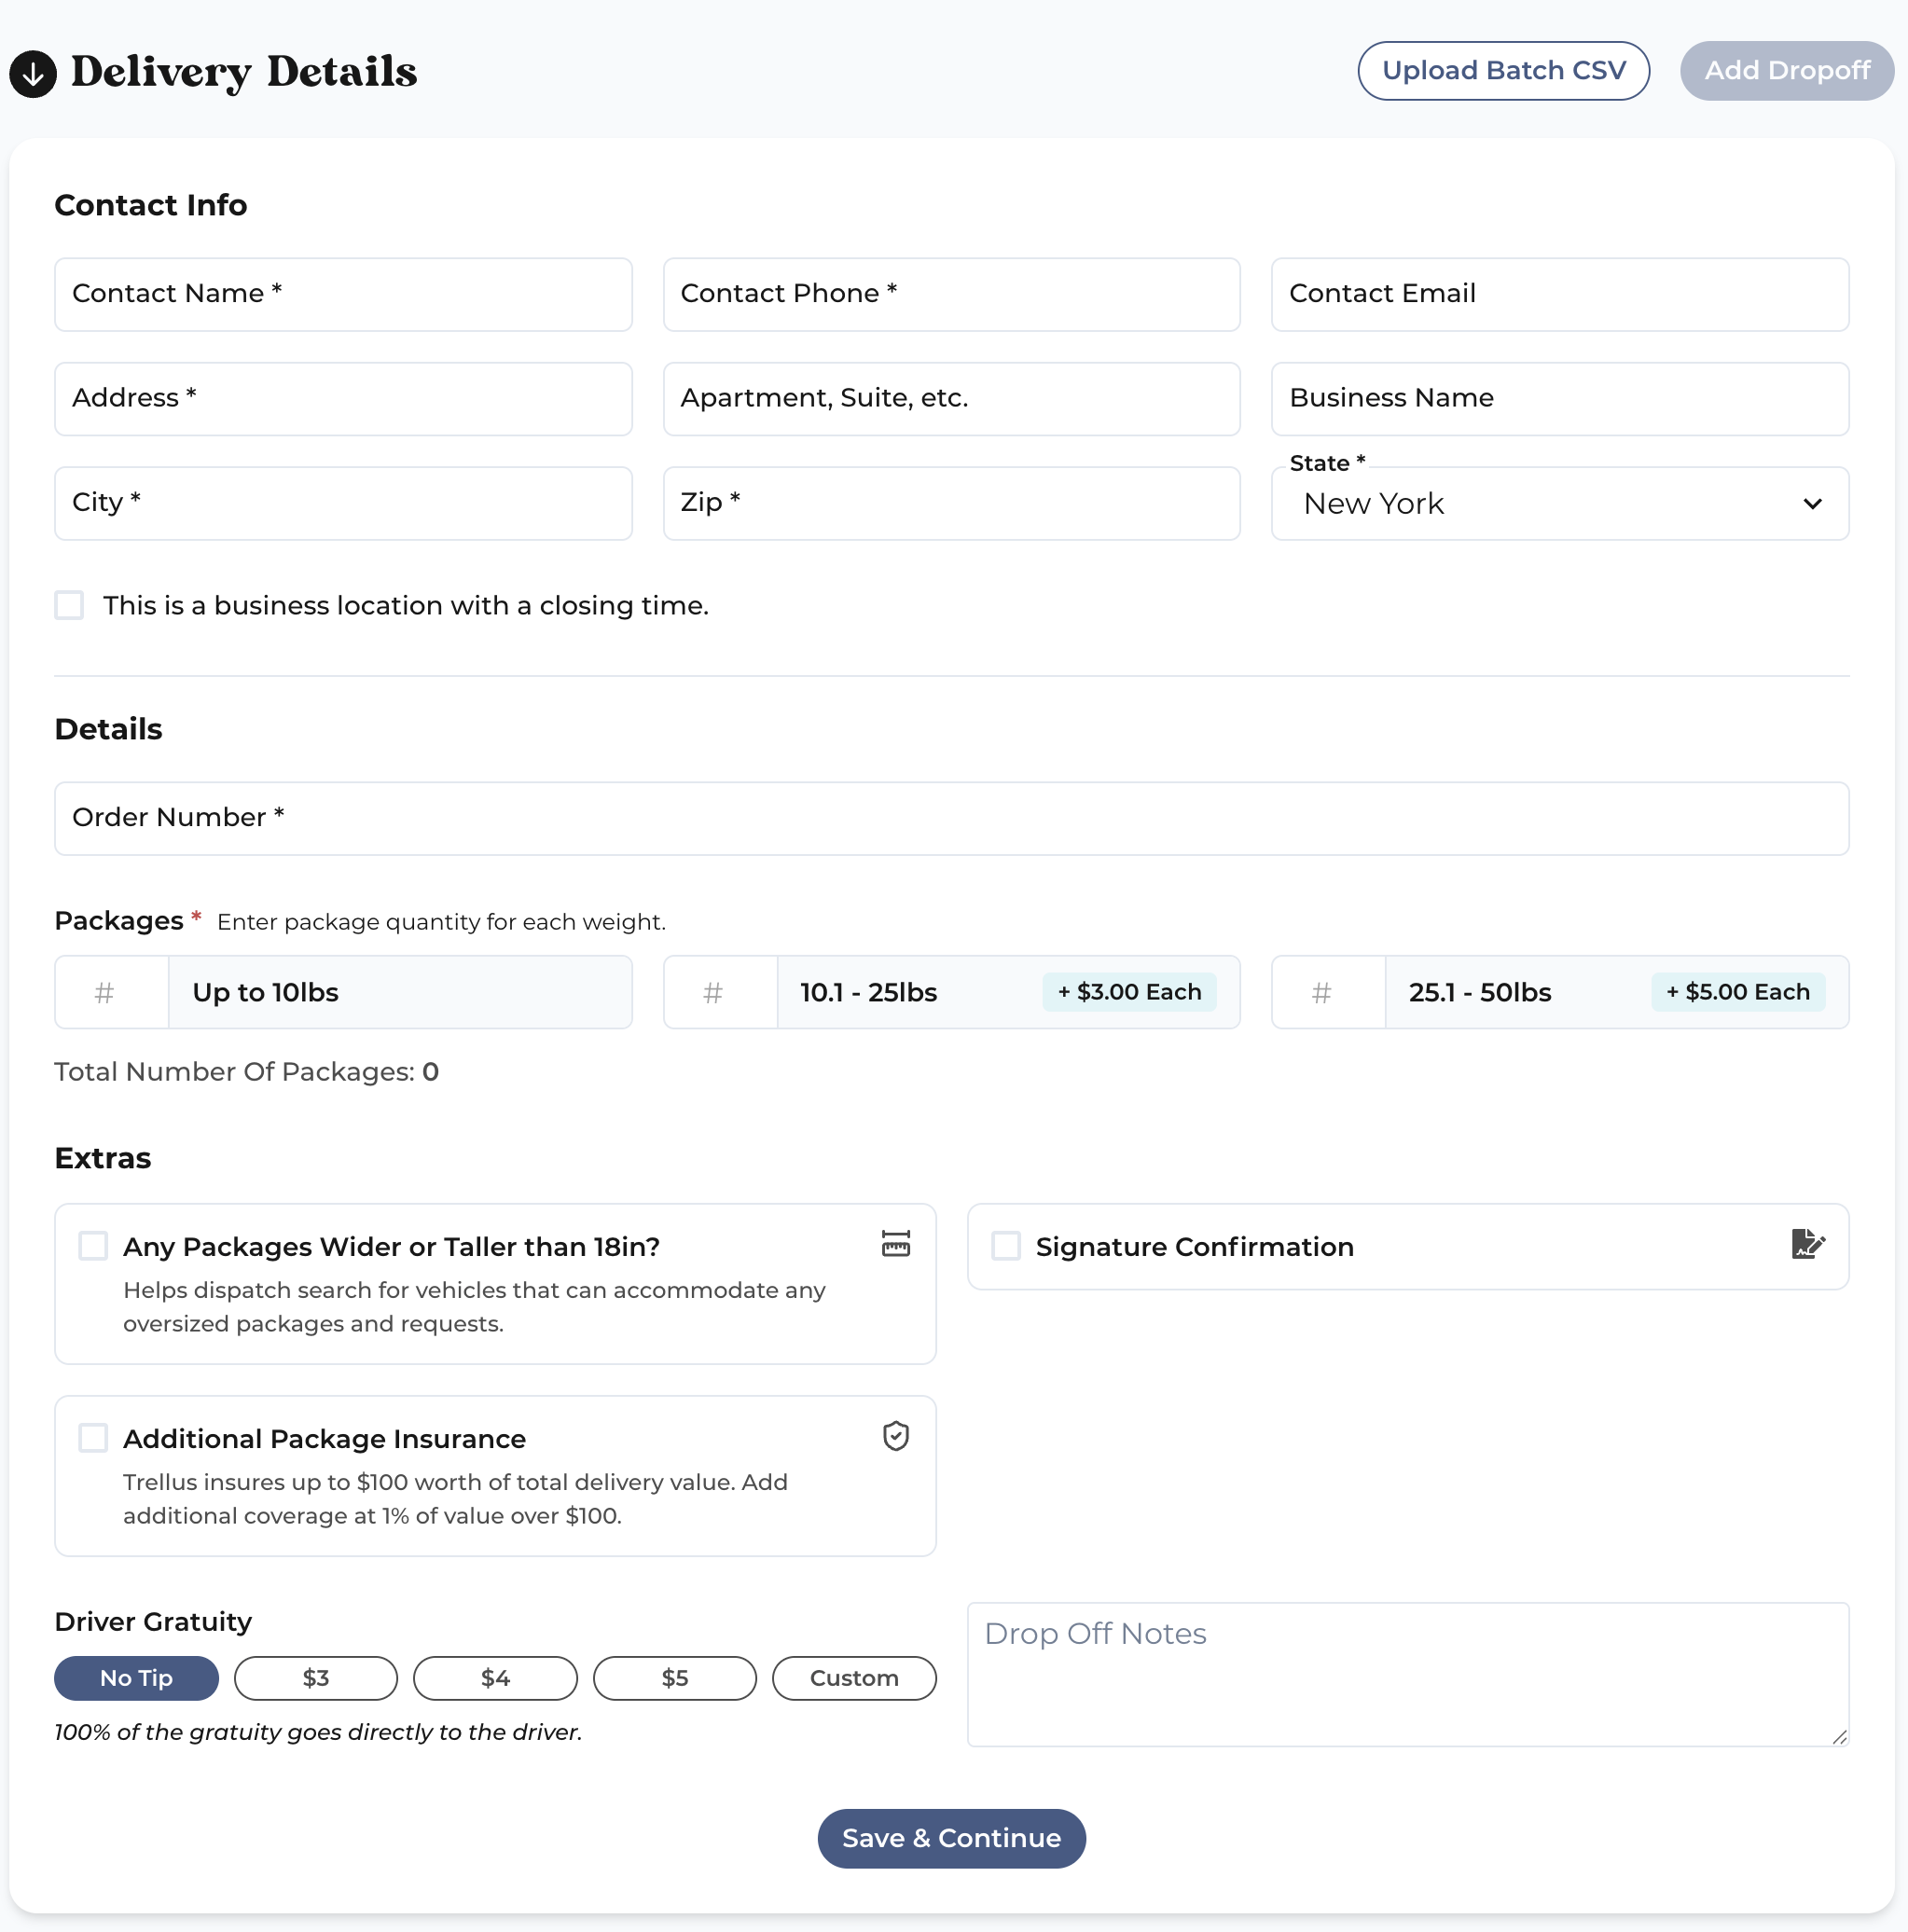Open the State dropdown showing New York

coord(1559,503)
